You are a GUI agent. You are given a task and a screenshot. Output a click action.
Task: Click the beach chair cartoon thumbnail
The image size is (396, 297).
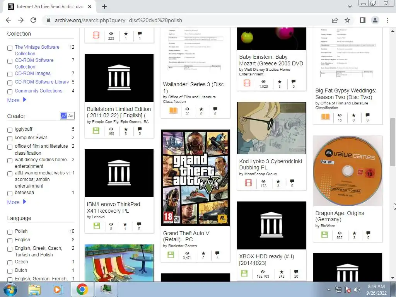coord(119,263)
